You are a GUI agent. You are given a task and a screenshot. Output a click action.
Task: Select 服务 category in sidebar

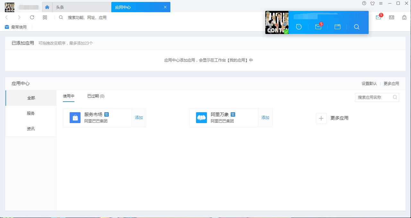click(x=31, y=113)
